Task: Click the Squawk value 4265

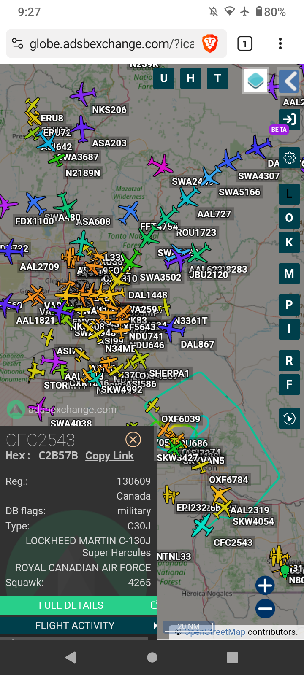Action: click(x=139, y=583)
